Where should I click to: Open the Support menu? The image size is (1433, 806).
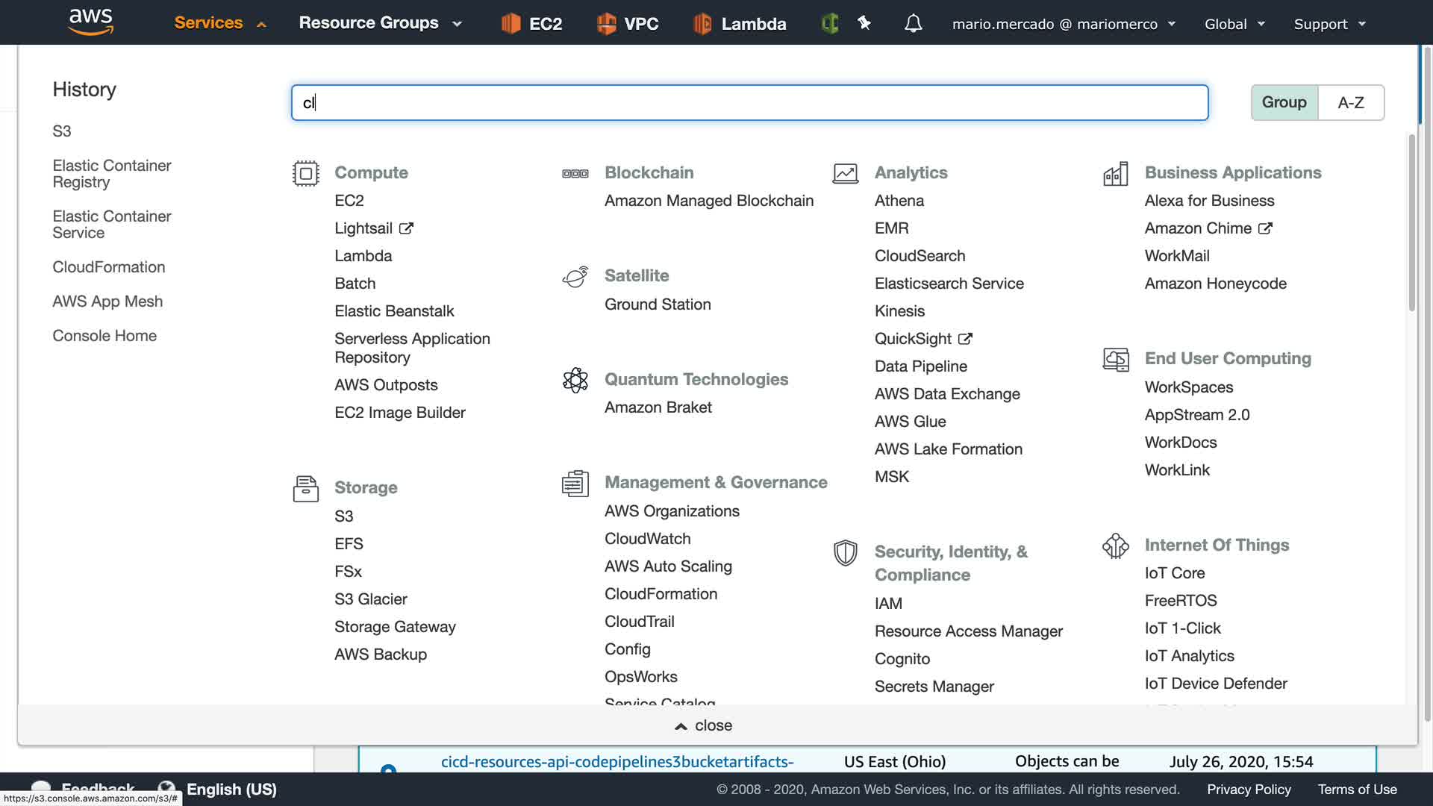point(1329,24)
